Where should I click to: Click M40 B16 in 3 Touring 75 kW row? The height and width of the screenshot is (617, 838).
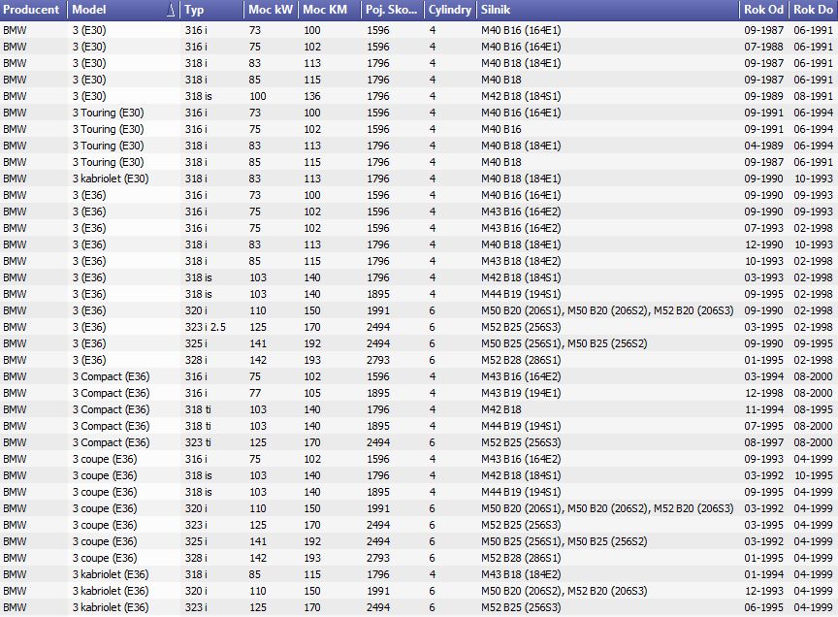click(501, 129)
